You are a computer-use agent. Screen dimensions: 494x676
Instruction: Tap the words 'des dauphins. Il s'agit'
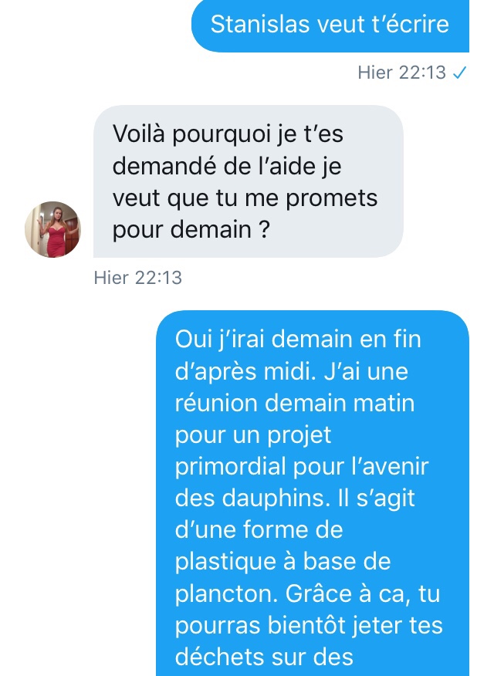[x=295, y=499]
